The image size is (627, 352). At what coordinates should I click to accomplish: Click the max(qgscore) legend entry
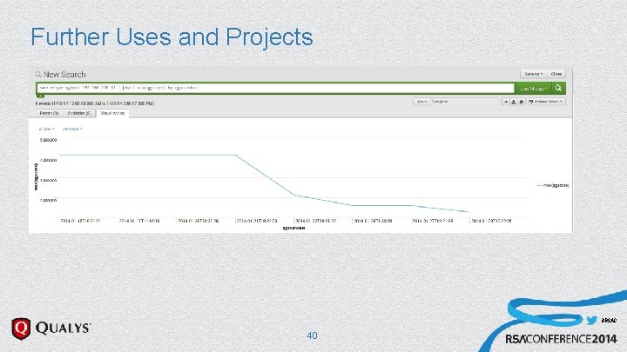552,185
